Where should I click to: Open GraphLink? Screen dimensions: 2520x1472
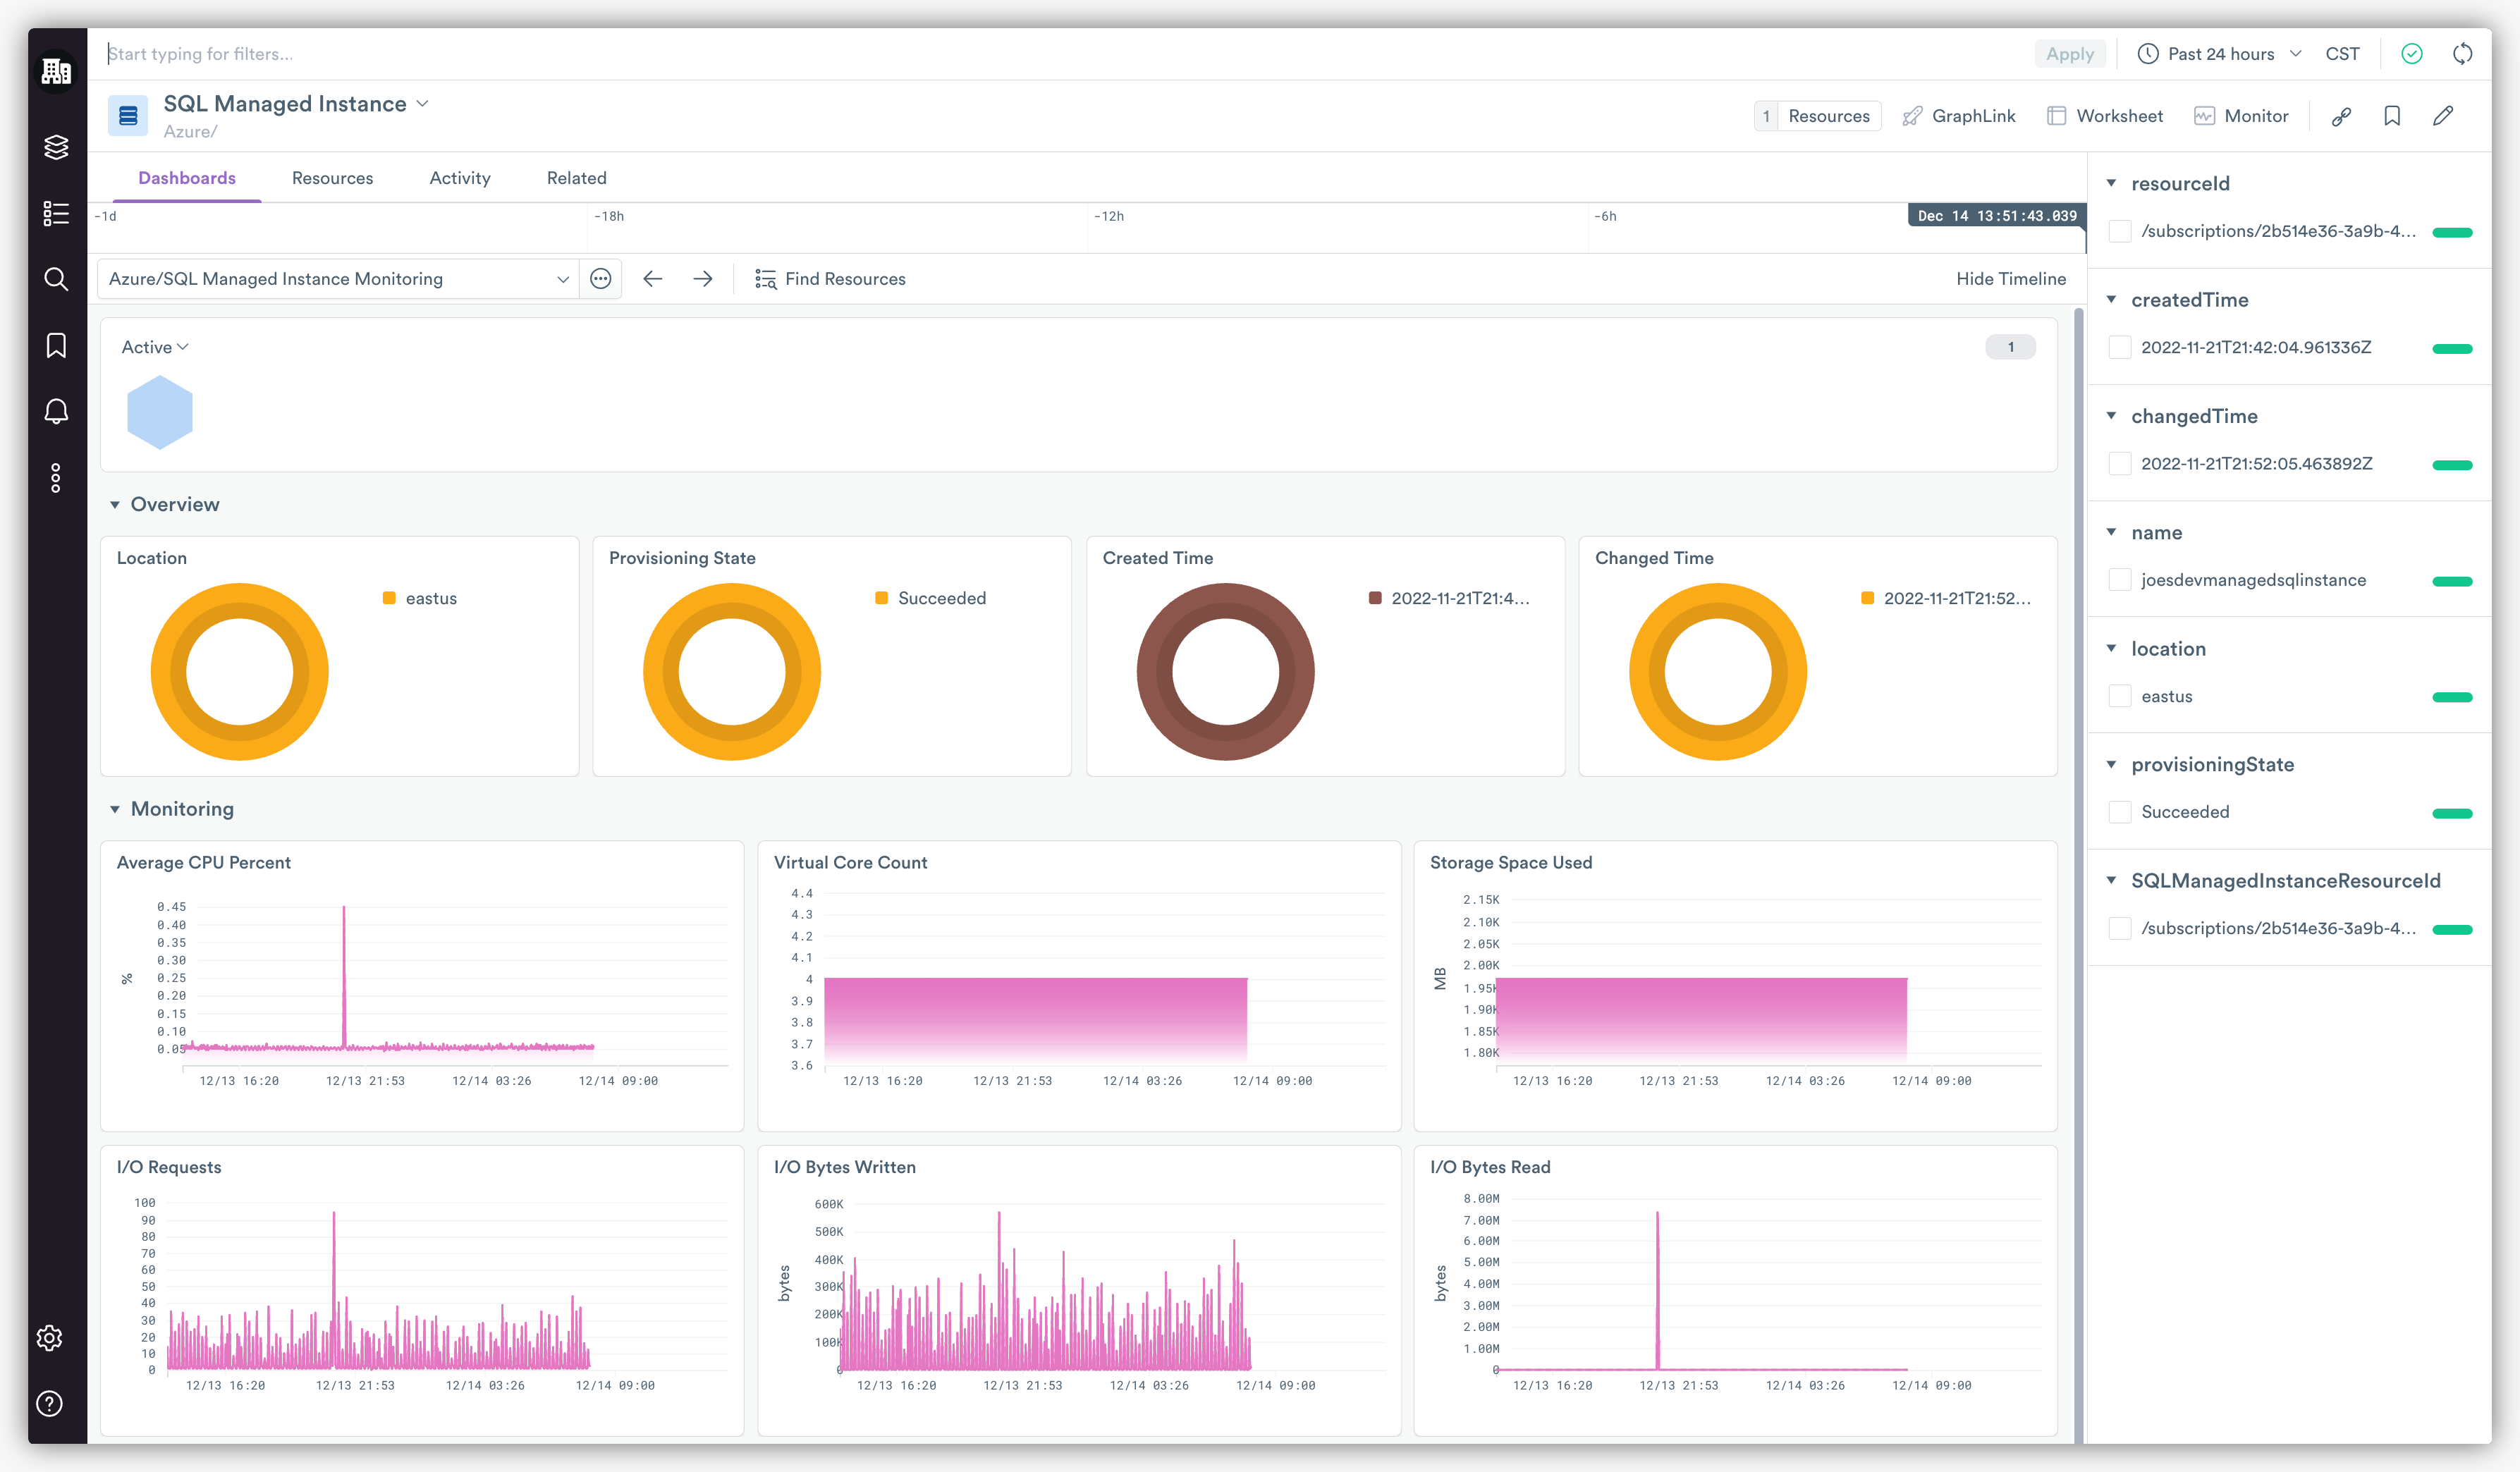(x=1958, y=116)
